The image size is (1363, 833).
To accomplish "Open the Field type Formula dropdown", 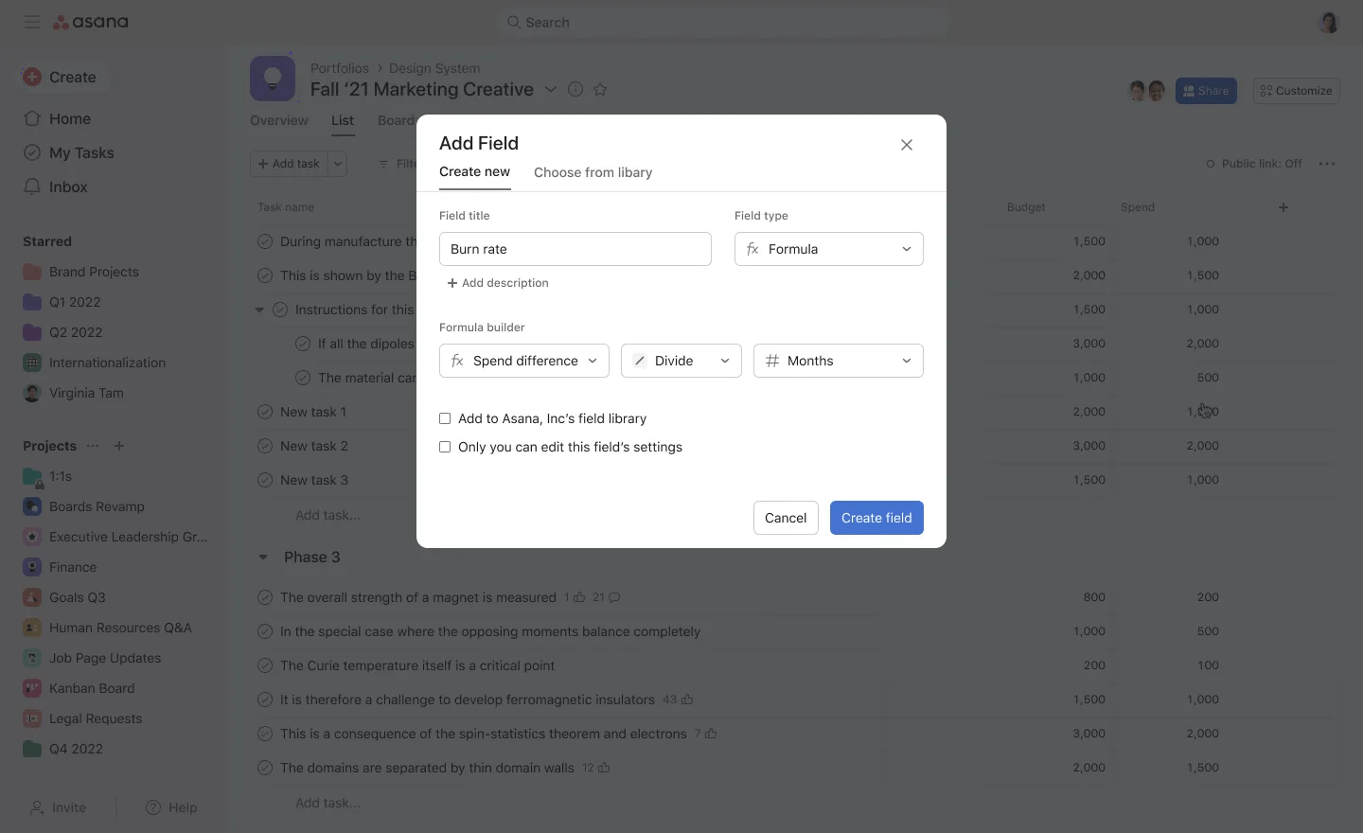I will [x=828, y=249].
